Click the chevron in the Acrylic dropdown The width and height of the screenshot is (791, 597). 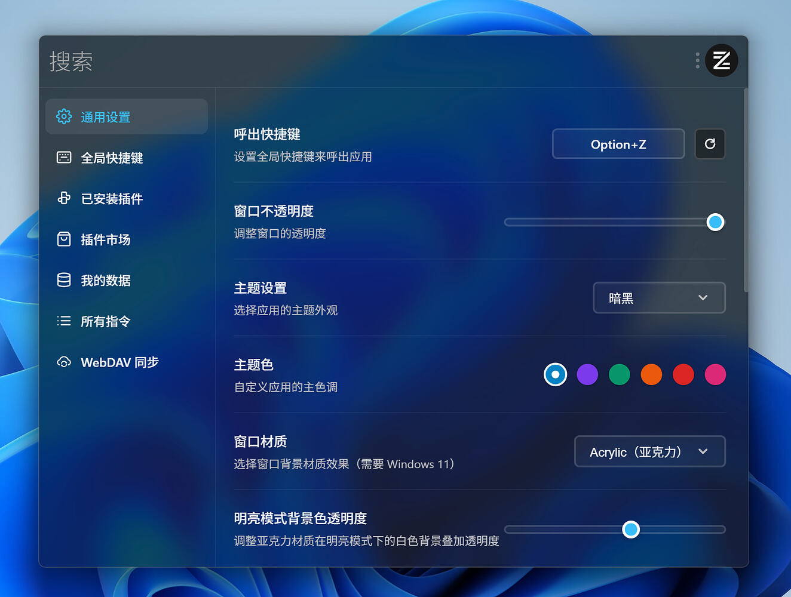click(703, 451)
